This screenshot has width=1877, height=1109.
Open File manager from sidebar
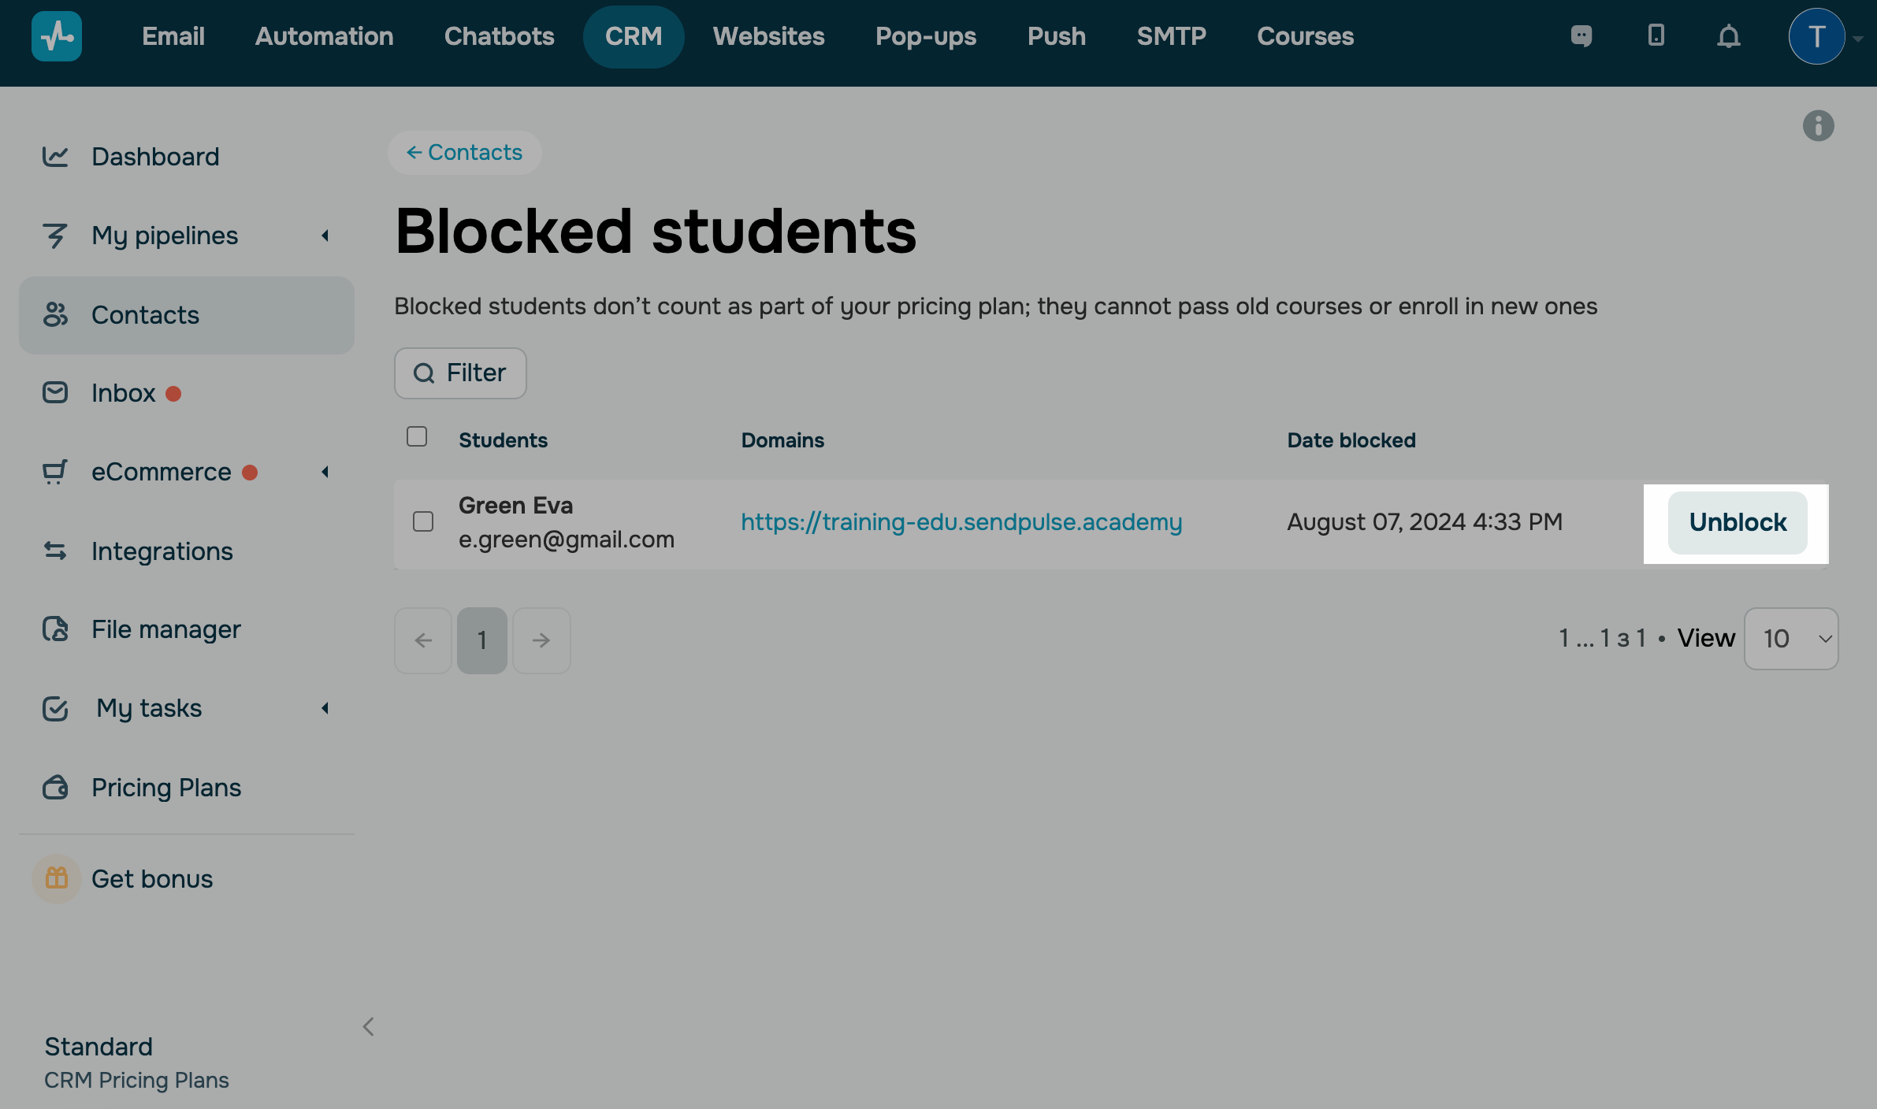[165, 629]
